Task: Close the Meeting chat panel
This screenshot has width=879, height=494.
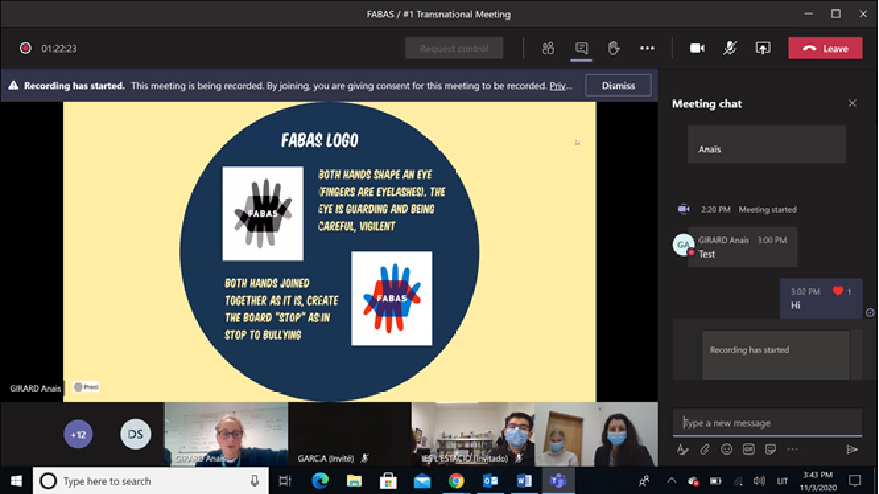Action: click(x=852, y=103)
